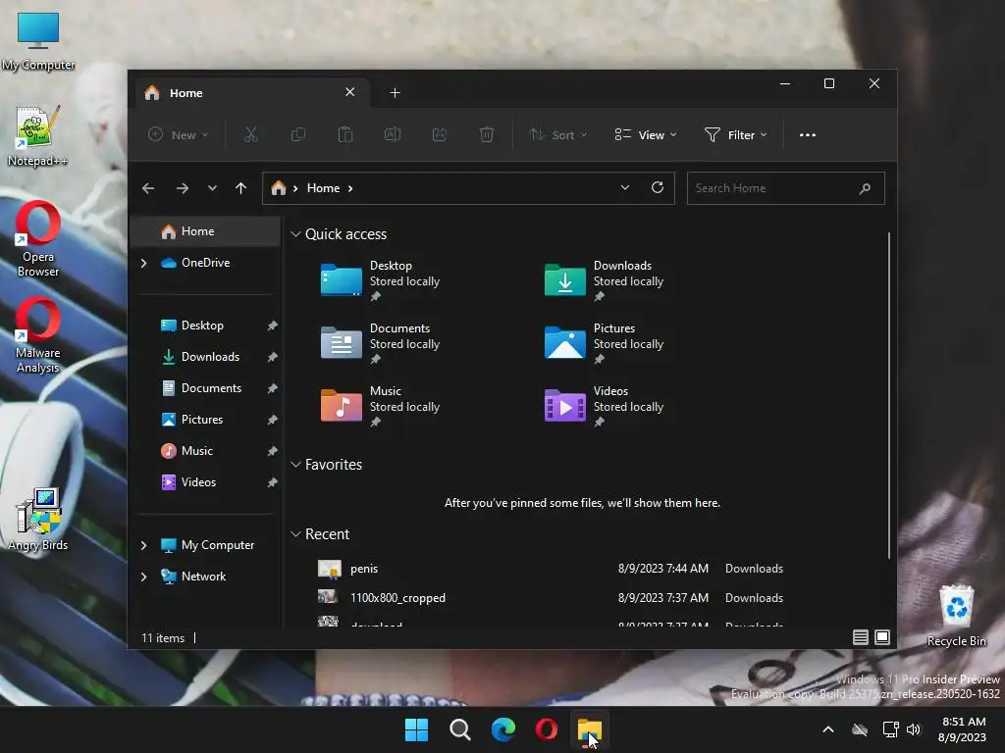Open the Windows Start menu

(416, 729)
